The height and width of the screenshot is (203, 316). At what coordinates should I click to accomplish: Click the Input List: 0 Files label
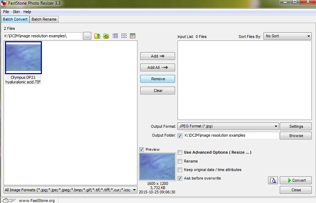[192, 37]
